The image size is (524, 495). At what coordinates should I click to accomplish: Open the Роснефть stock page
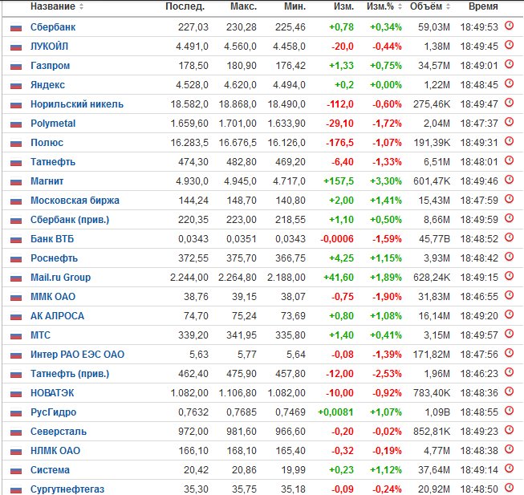tap(54, 258)
